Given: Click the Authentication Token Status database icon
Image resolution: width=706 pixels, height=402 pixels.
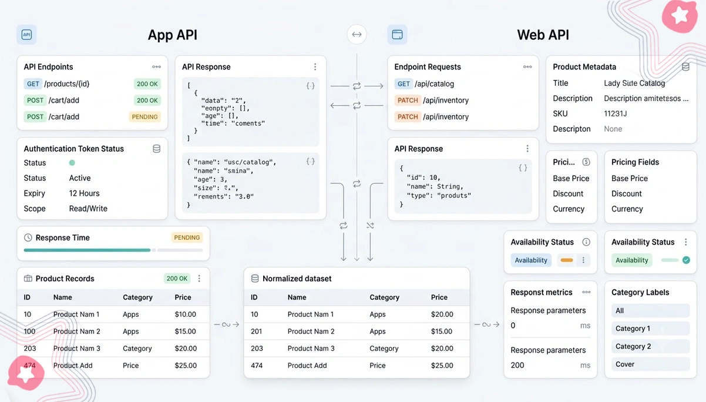Looking at the screenshot, I should tap(156, 149).
